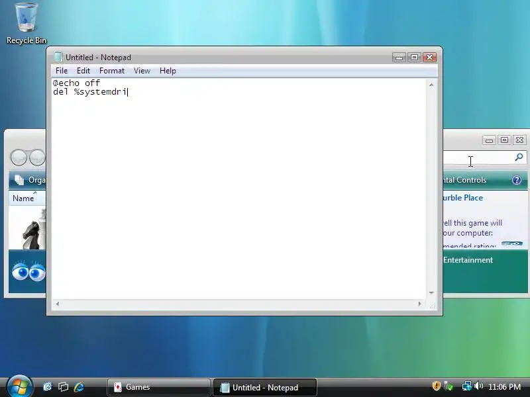Click Entertainment text in Games details pane
The image size is (530, 397).
coord(468,260)
